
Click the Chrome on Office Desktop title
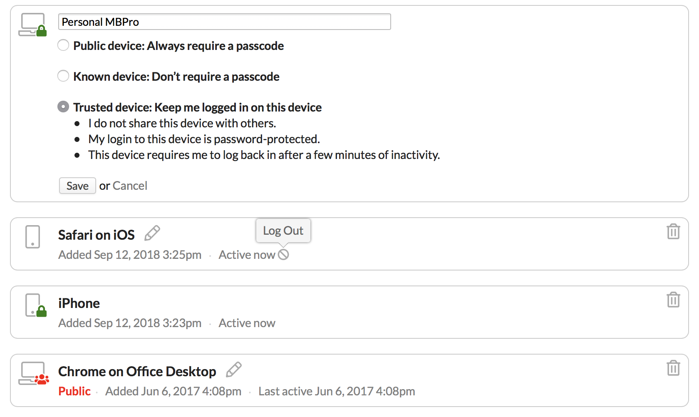(137, 371)
